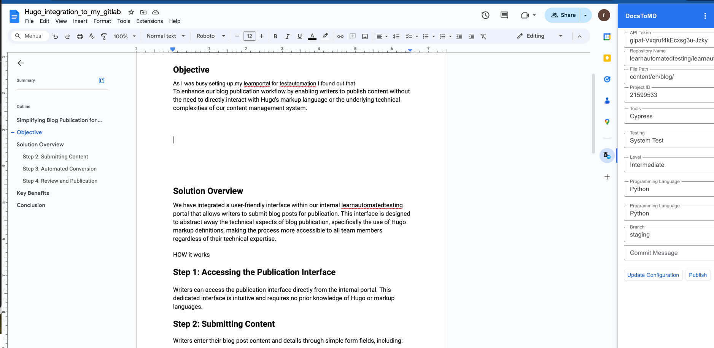Open the Editing mode dropdown

540,36
